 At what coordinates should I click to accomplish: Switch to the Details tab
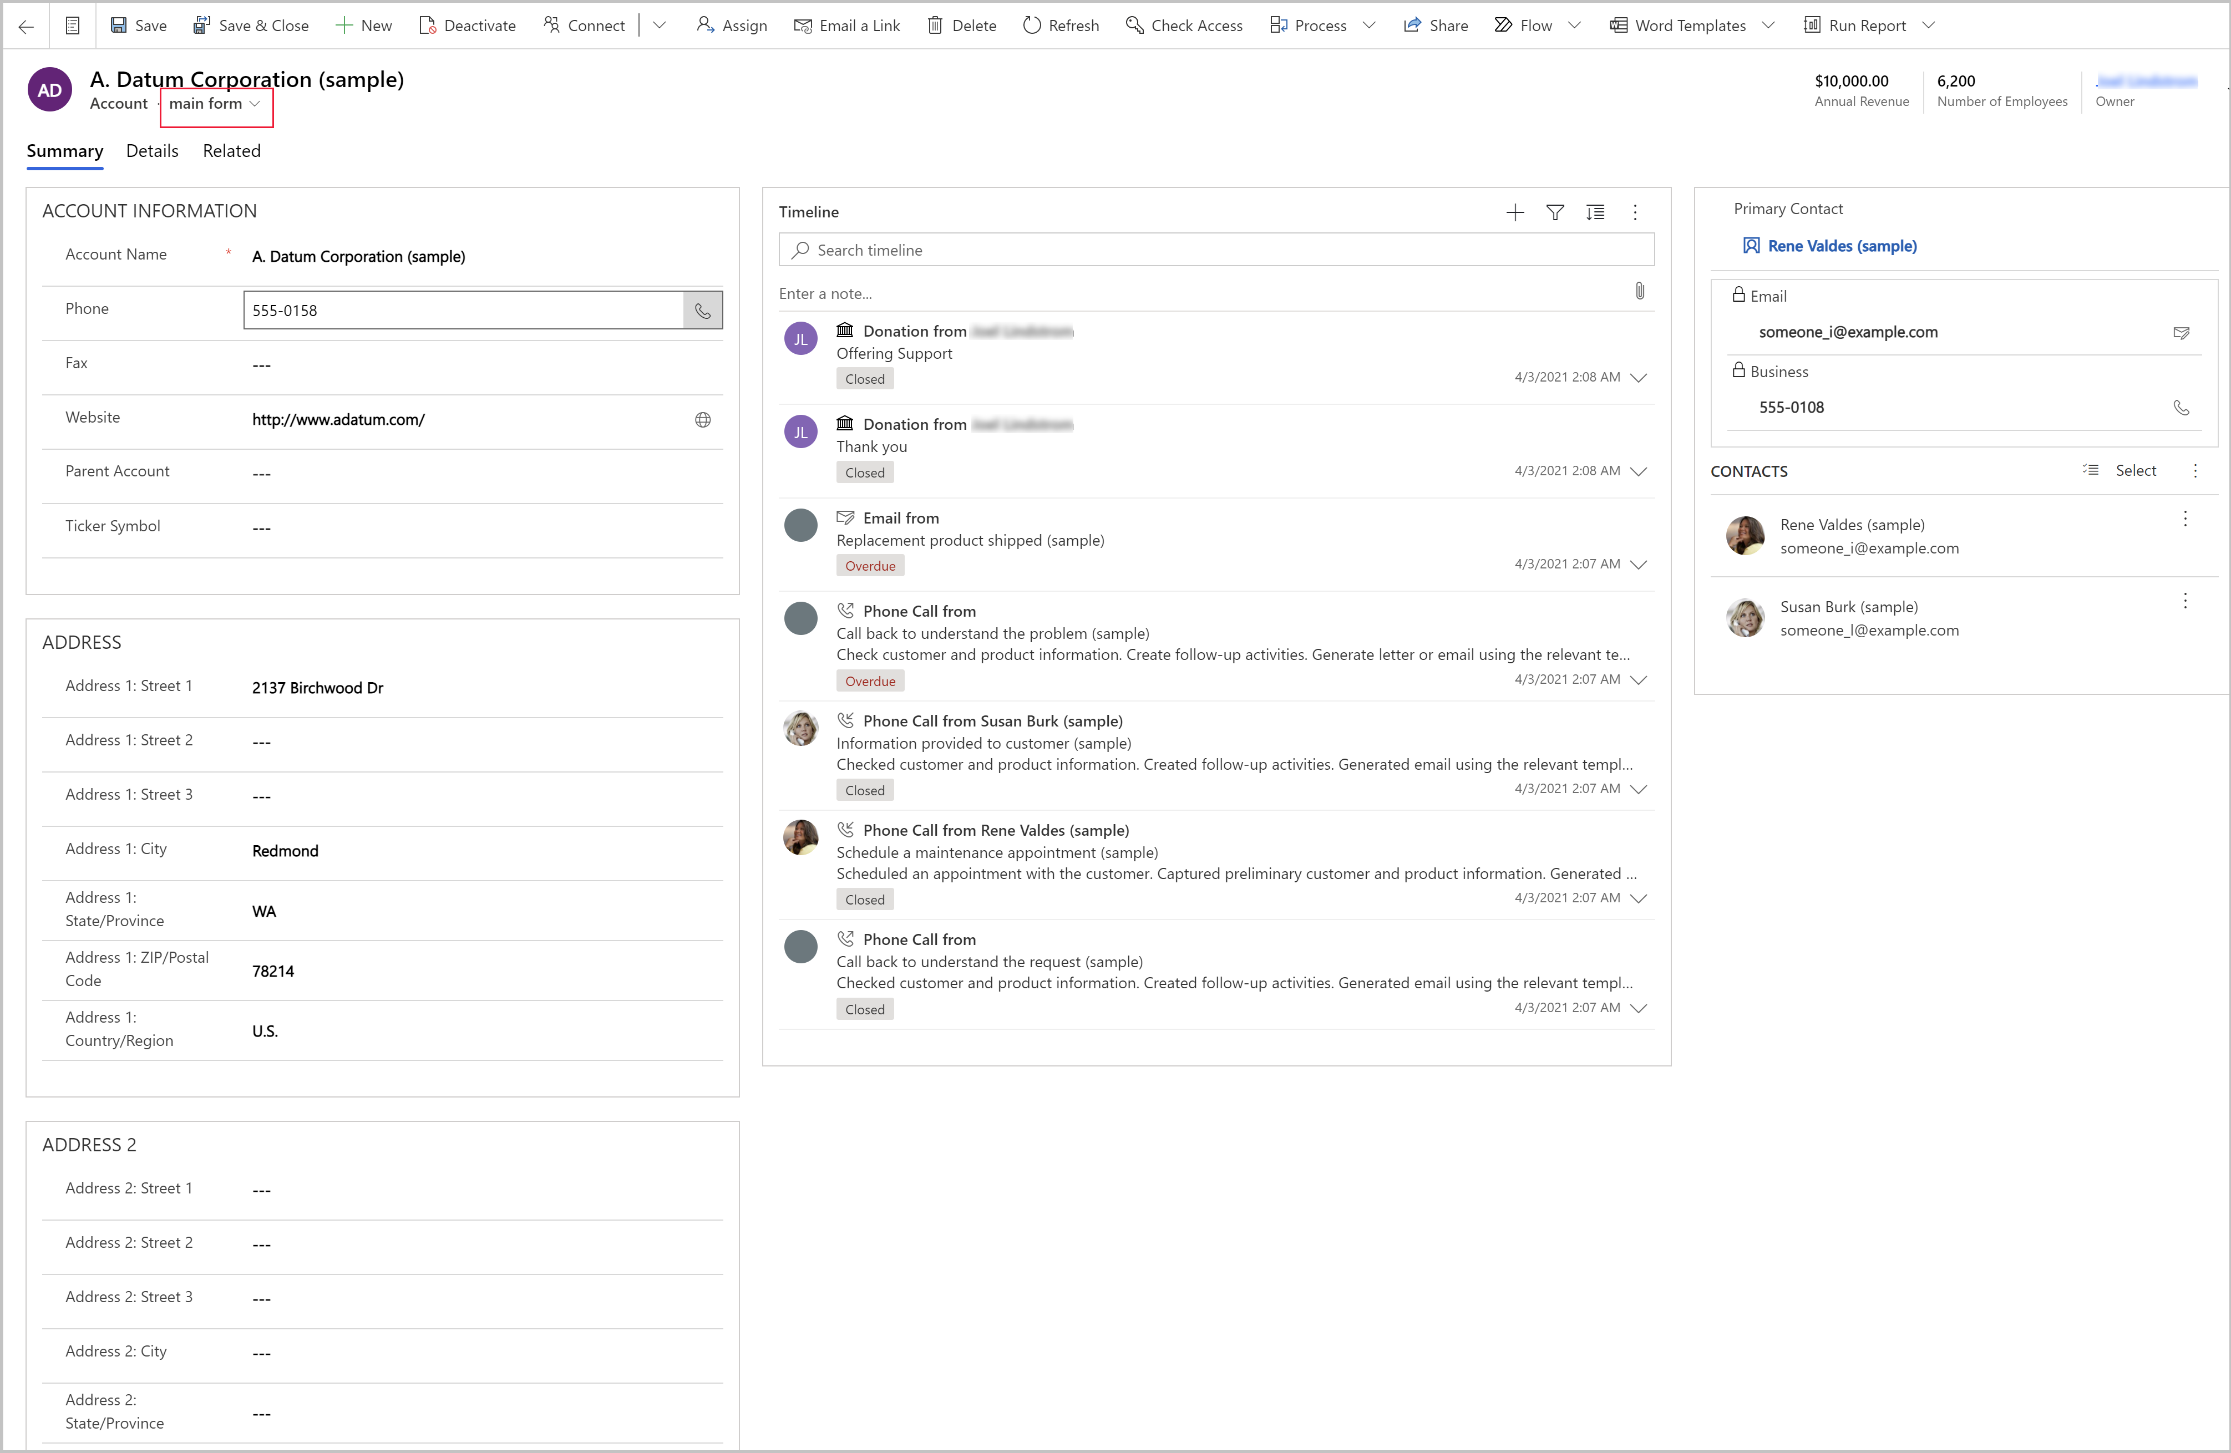pyautogui.click(x=153, y=150)
